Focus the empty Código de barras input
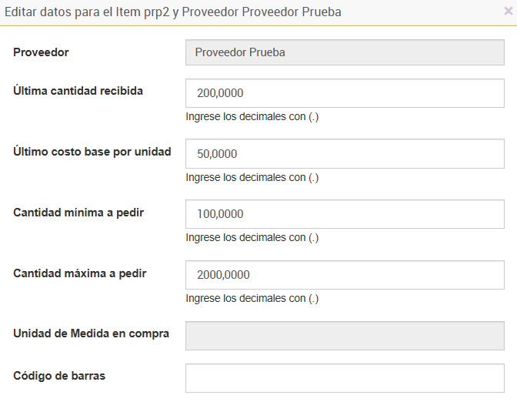Viewport: 517px width, 402px height. coord(345,377)
